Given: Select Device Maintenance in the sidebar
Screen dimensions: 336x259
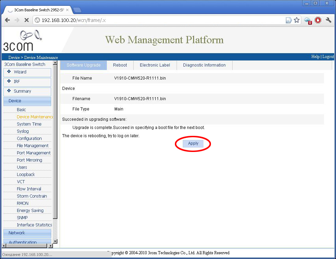Looking at the screenshot, I should pos(35,117).
